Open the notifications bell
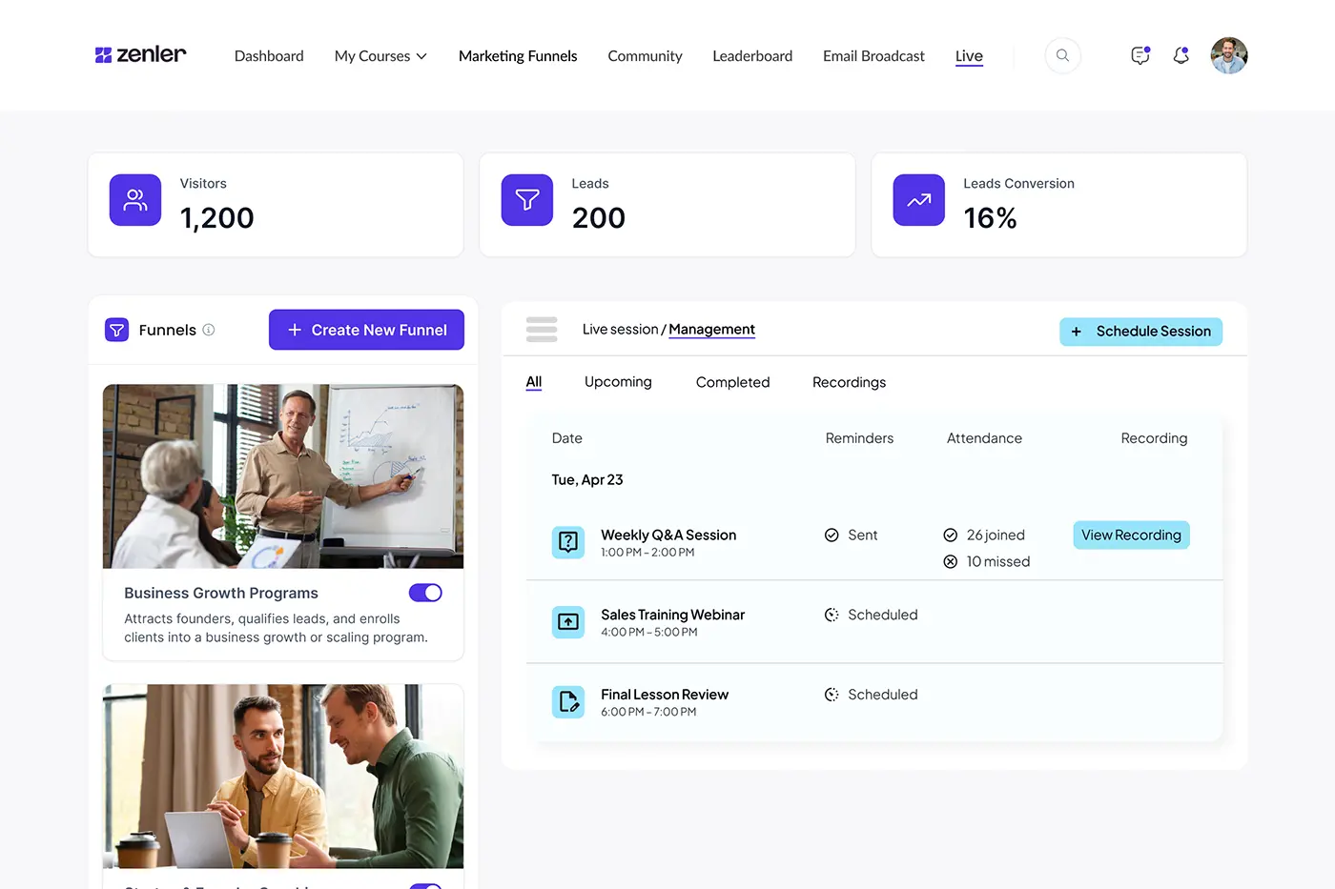 (x=1181, y=55)
